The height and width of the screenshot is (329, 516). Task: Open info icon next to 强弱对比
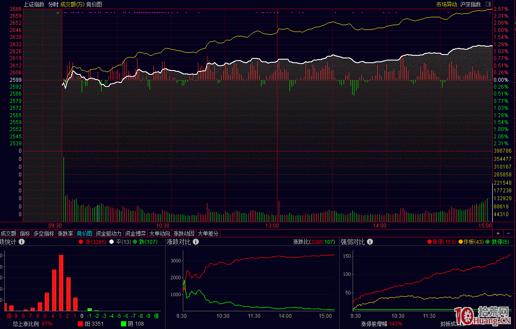click(x=369, y=242)
